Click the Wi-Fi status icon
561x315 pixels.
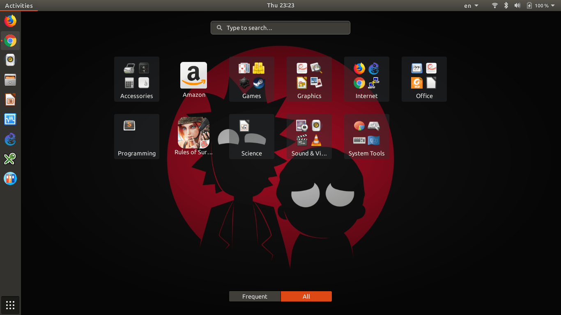coord(495,5)
